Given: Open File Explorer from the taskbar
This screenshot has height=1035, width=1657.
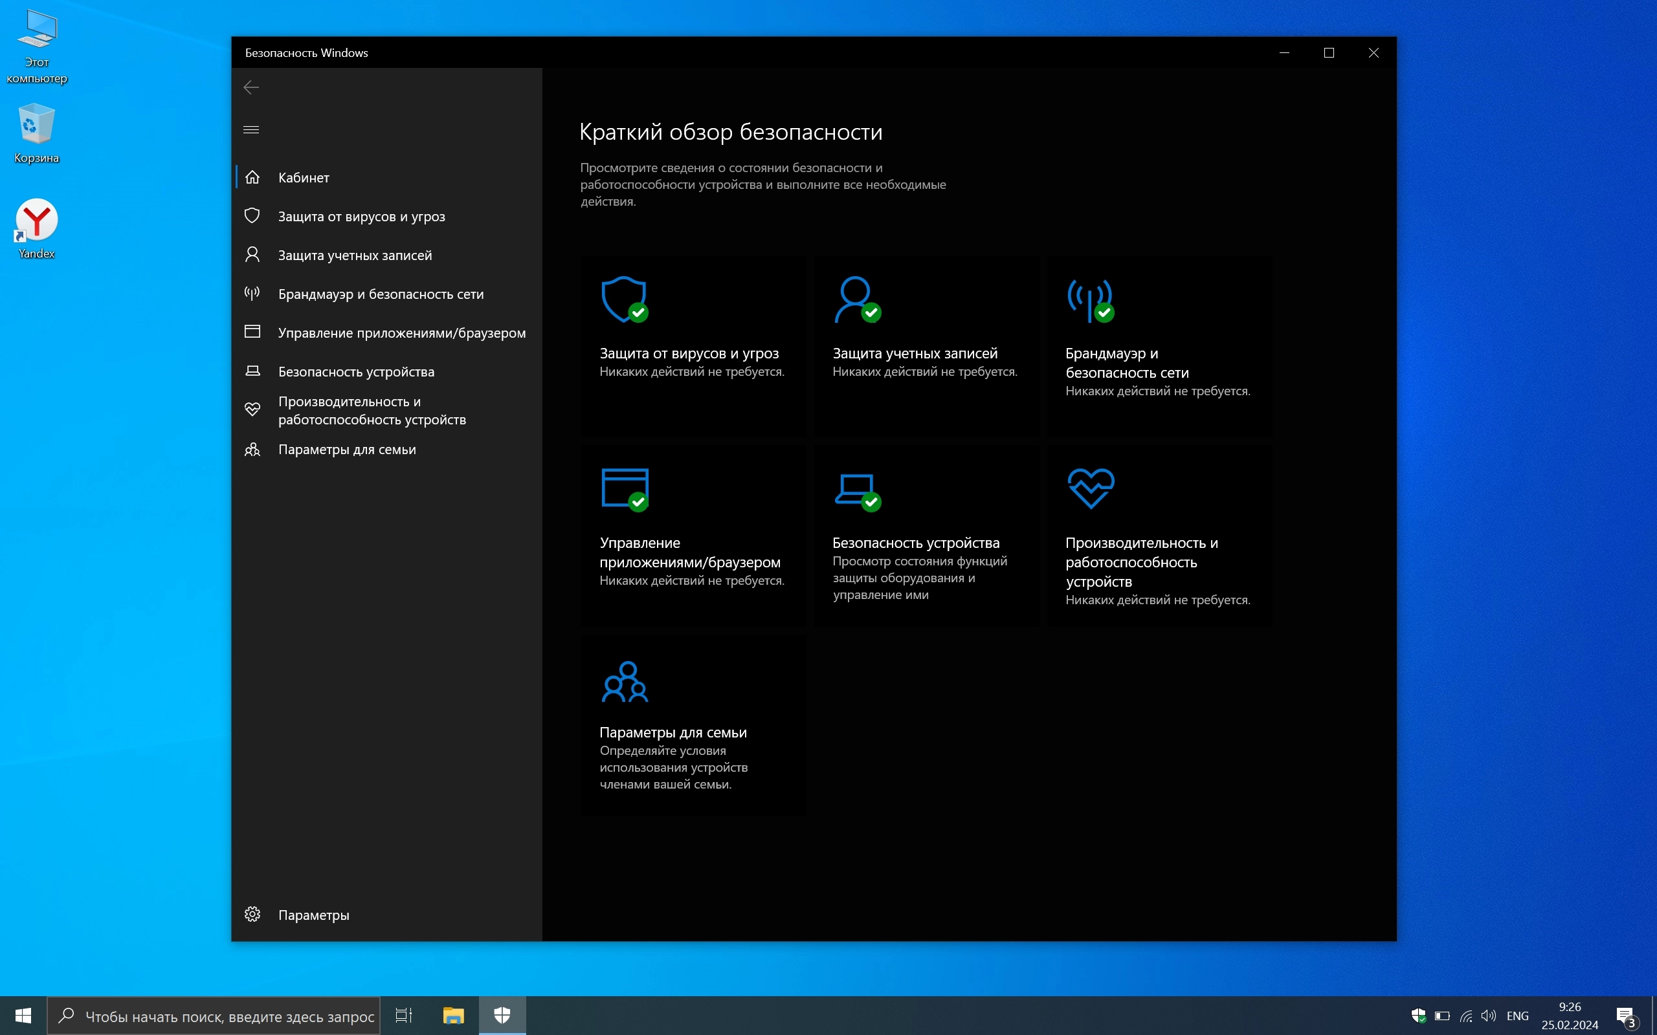Looking at the screenshot, I should click(453, 1015).
